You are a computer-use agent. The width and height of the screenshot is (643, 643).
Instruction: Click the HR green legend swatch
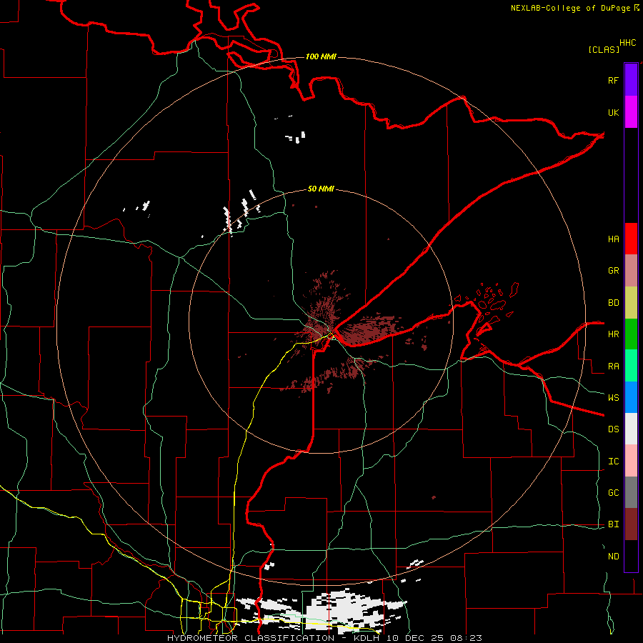pos(631,334)
